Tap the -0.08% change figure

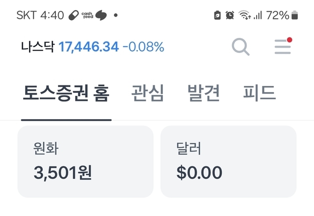[143, 47]
